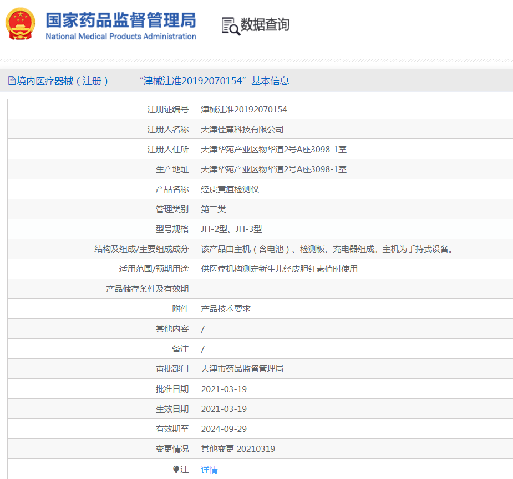Click attachment value 产品技术要求
513x479 pixels.
click(x=226, y=309)
